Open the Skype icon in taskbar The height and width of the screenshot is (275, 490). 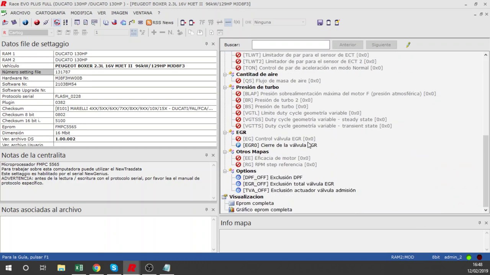114,268
